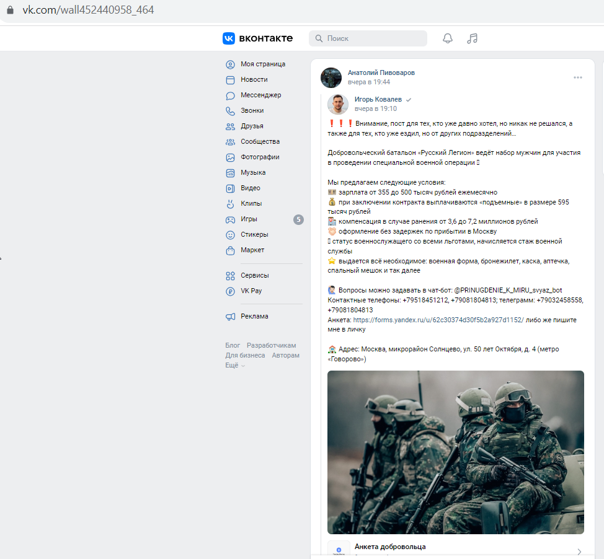Click the VK Pay ruble icon

230,291
